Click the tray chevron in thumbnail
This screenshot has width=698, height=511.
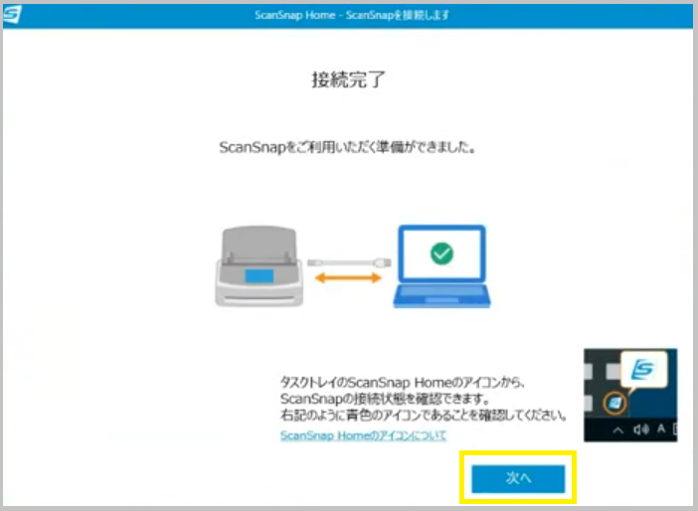[617, 430]
